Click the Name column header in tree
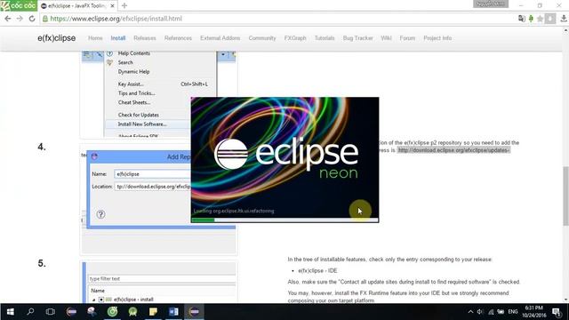The width and height of the screenshot is (569, 320). click(98, 291)
